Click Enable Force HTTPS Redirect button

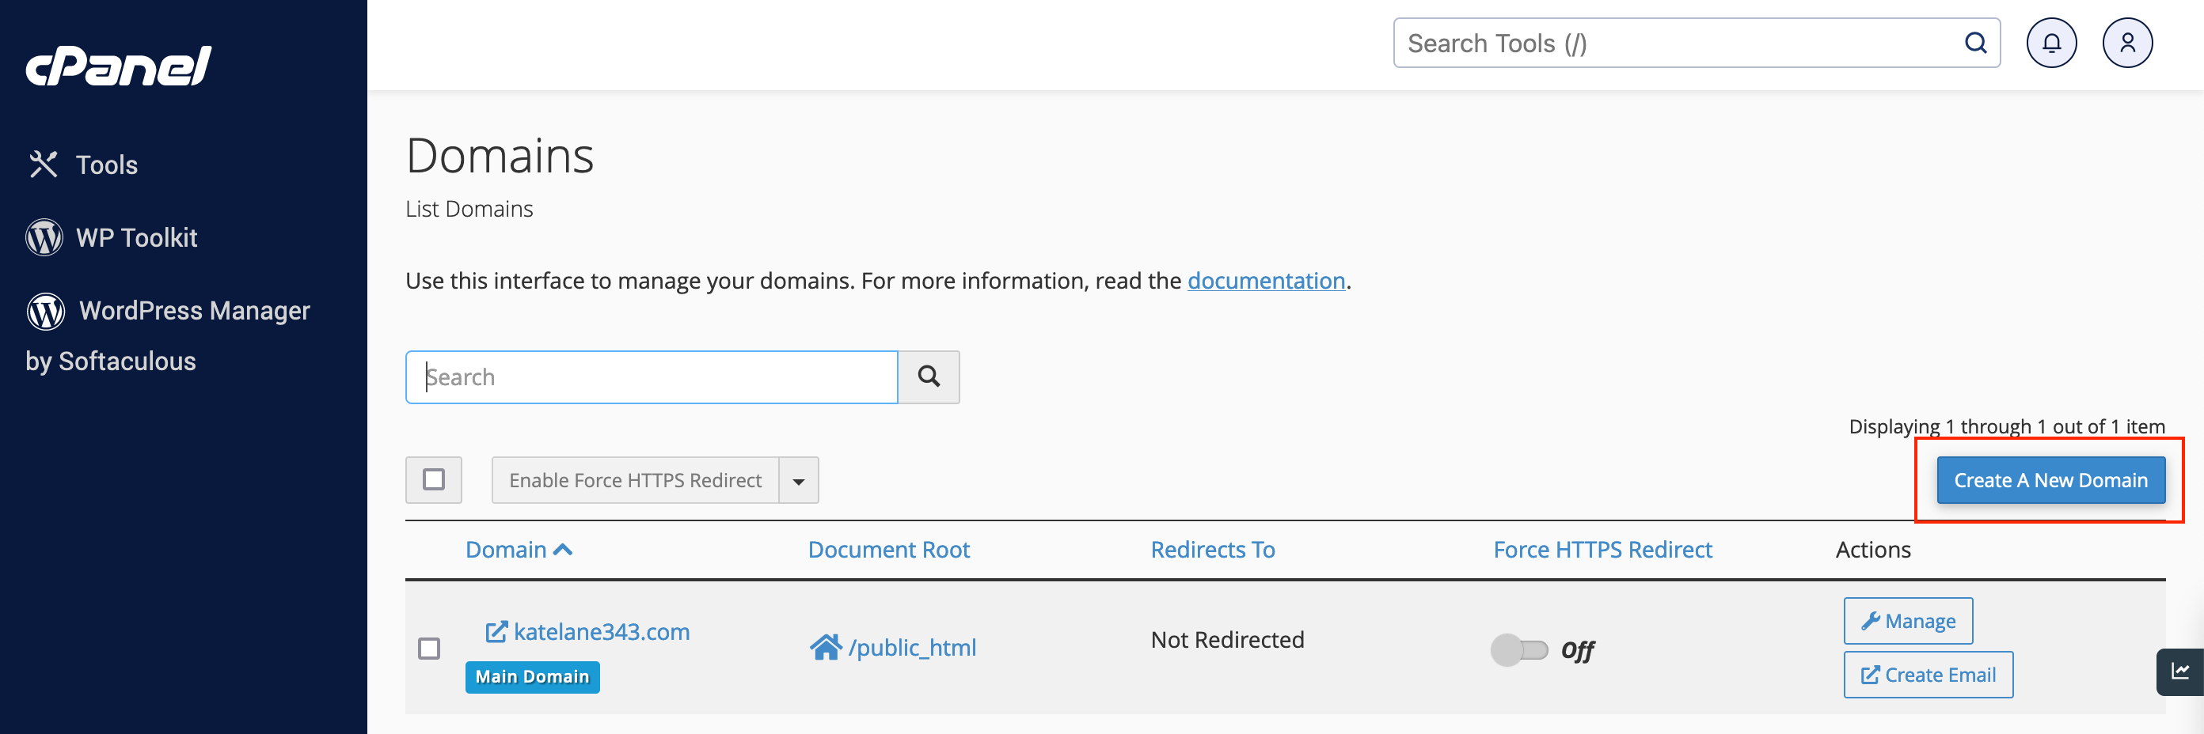tap(635, 480)
